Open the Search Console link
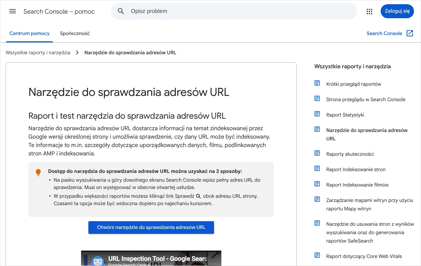 click(x=384, y=34)
